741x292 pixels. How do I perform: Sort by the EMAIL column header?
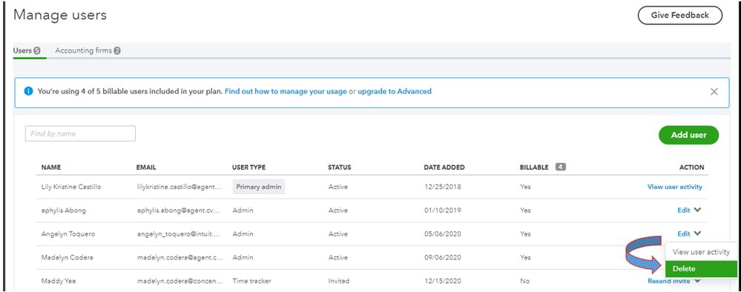click(x=146, y=167)
